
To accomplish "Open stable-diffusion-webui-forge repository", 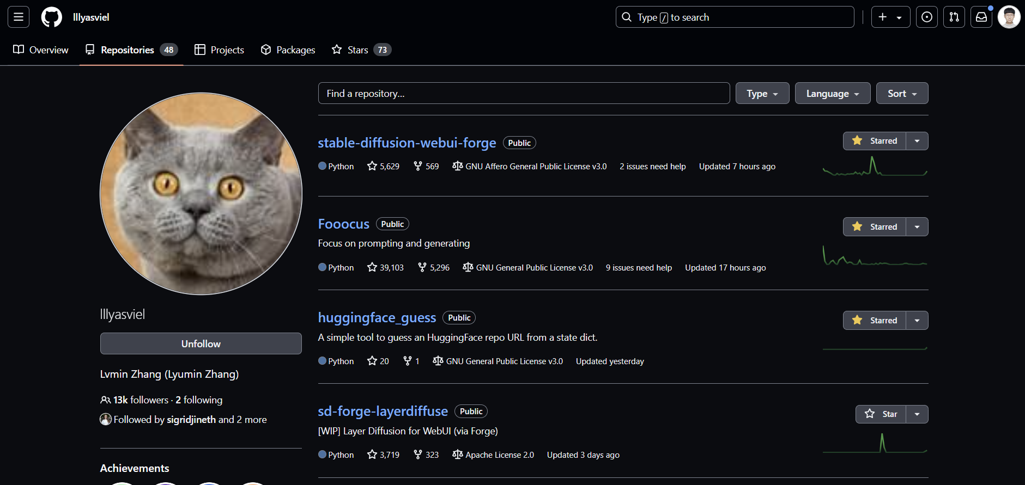I will pyautogui.click(x=407, y=143).
